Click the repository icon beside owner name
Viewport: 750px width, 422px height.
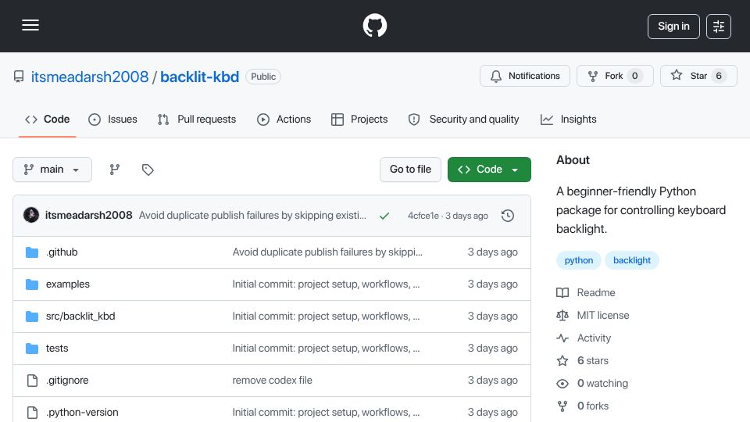(x=19, y=77)
